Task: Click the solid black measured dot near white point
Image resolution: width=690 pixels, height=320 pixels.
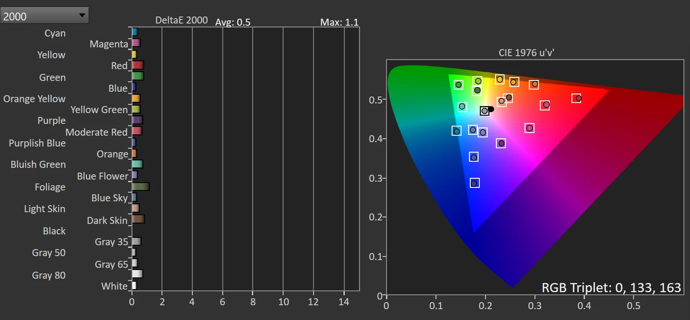Action: [x=491, y=109]
